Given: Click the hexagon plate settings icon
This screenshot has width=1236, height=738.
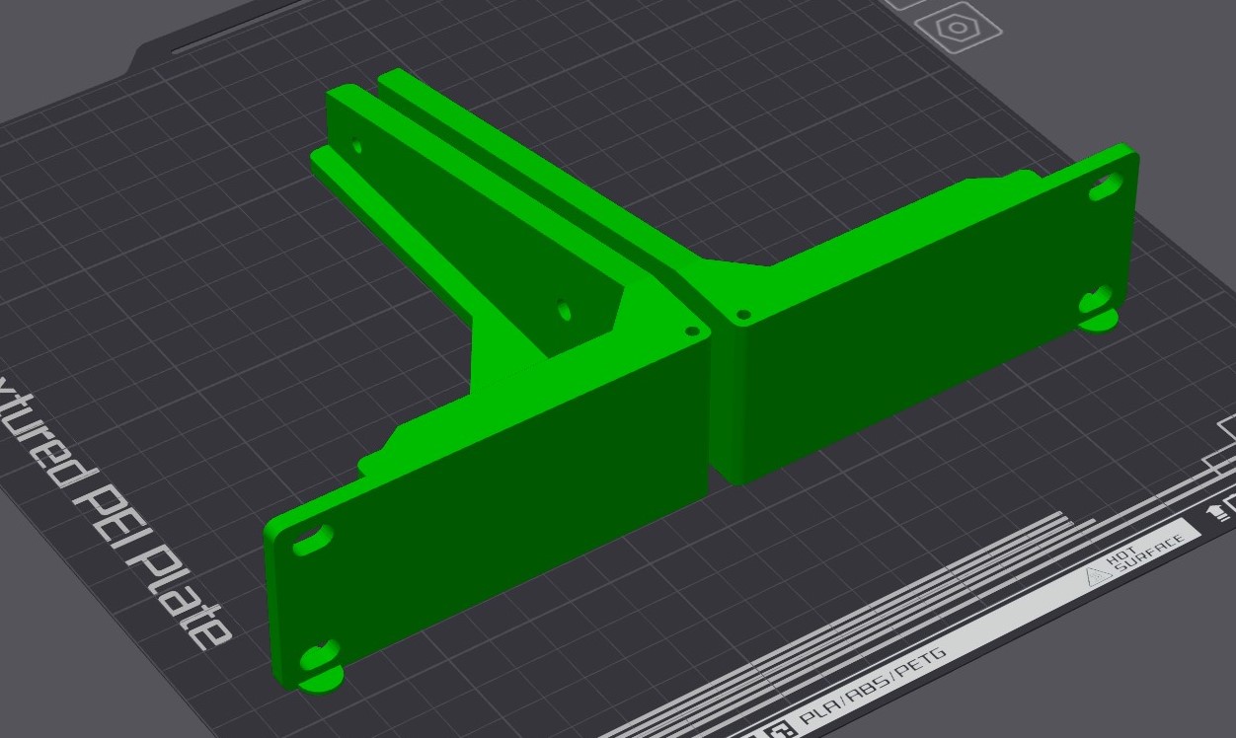Looking at the screenshot, I should (x=958, y=28).
